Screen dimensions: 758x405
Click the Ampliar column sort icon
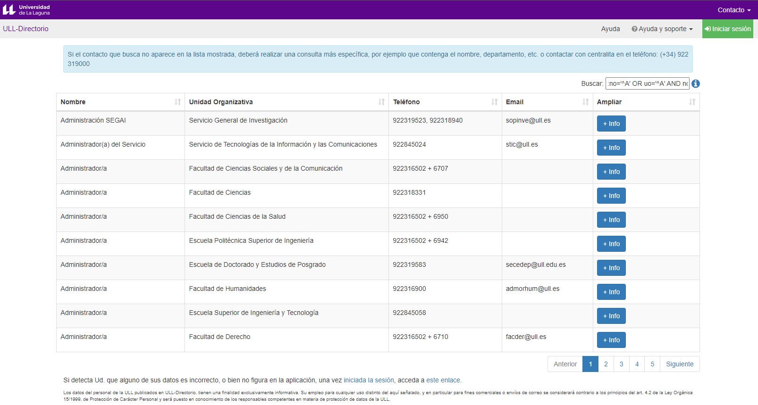click(692, 102)
